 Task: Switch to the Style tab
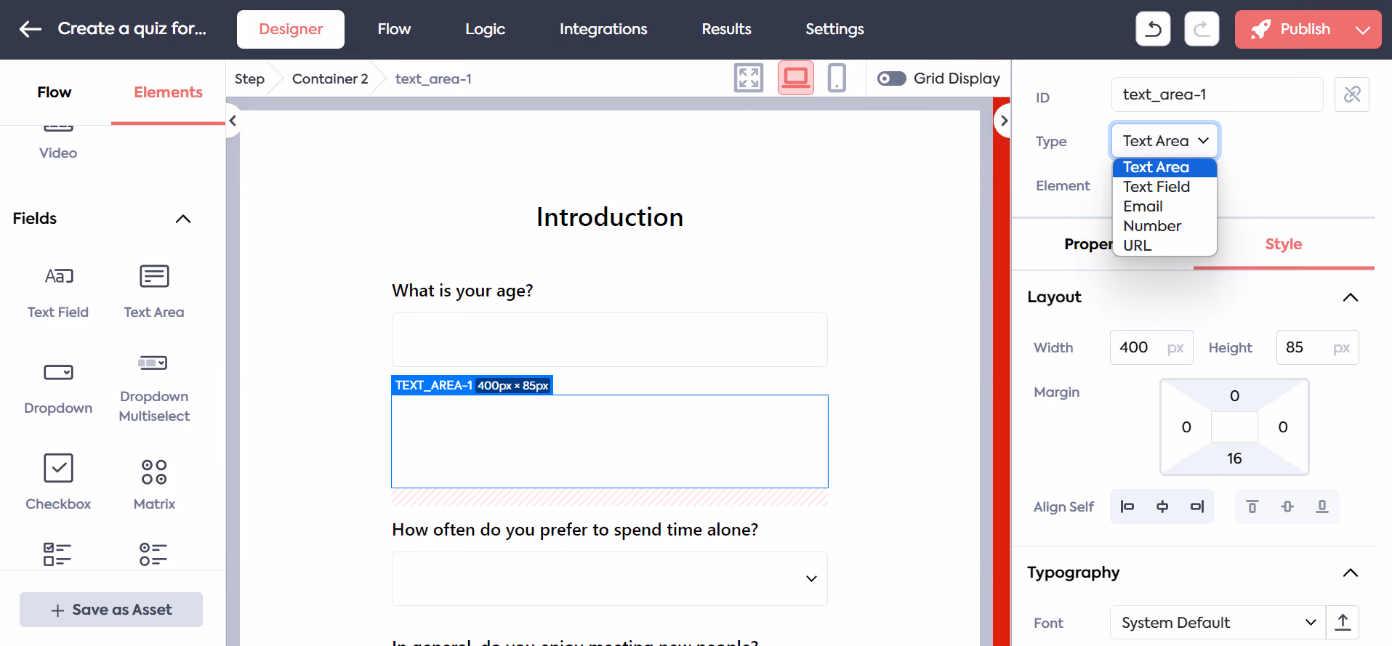(x=1284, y=244)
